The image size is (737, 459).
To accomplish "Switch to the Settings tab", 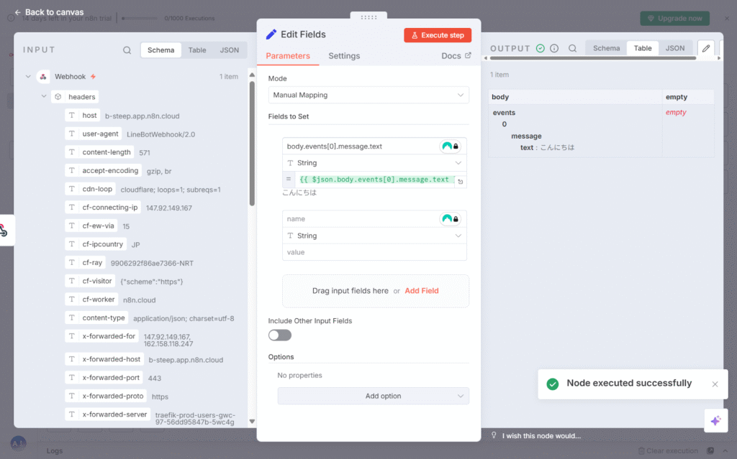I will (344, 56).
